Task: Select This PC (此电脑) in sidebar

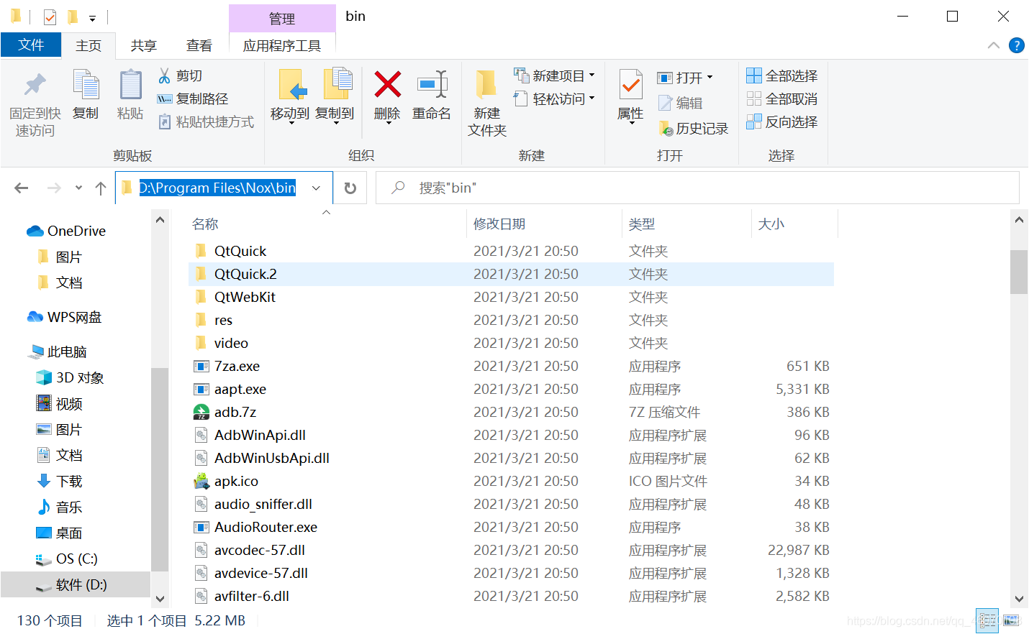Action: (58, 352)
